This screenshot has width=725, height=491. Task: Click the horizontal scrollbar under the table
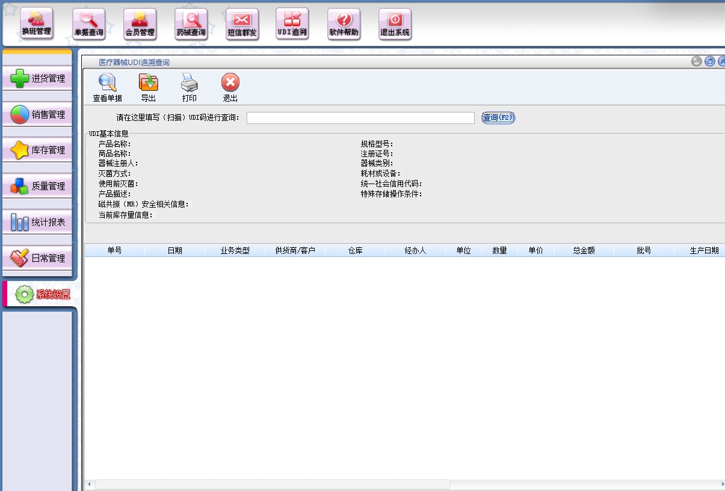tap(272, 484)
